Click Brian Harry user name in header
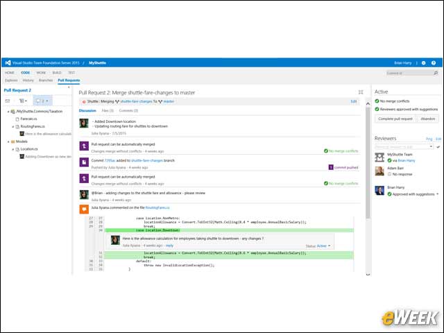Screen dimensions: 444x333 [x=402, y=63]
